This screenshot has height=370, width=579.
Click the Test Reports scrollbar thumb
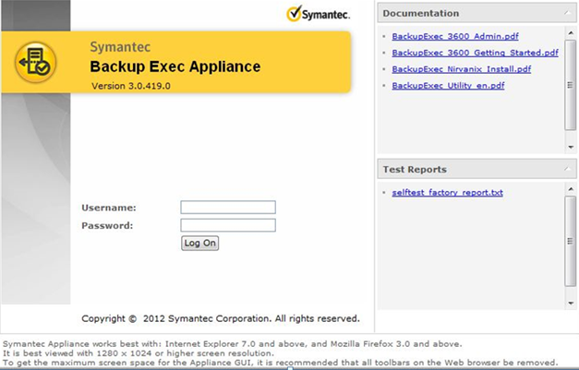[571, 241]
